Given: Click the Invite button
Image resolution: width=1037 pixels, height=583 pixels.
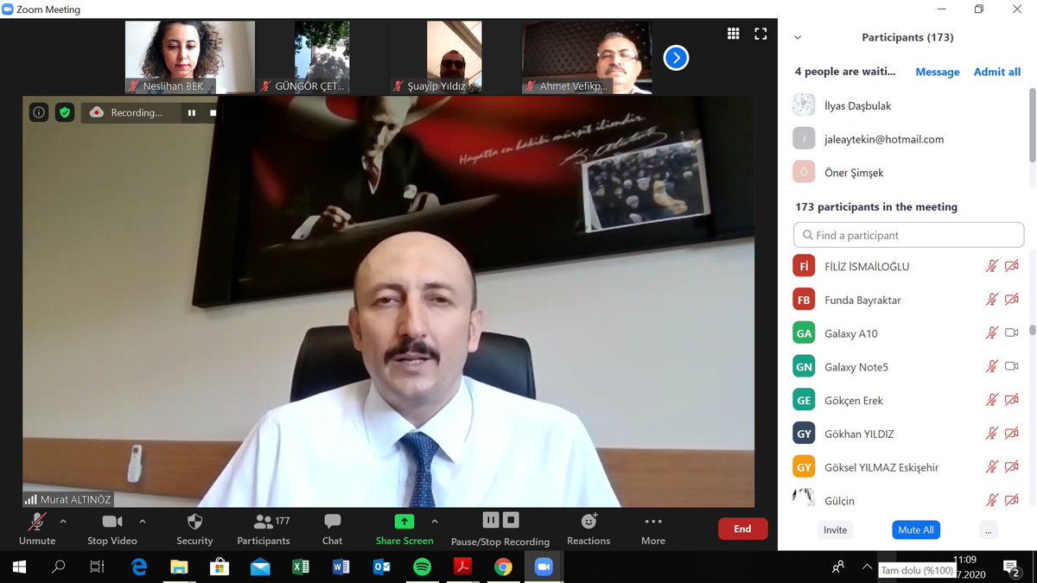Looking at the screenshot, I should click(x=835, y=529).
